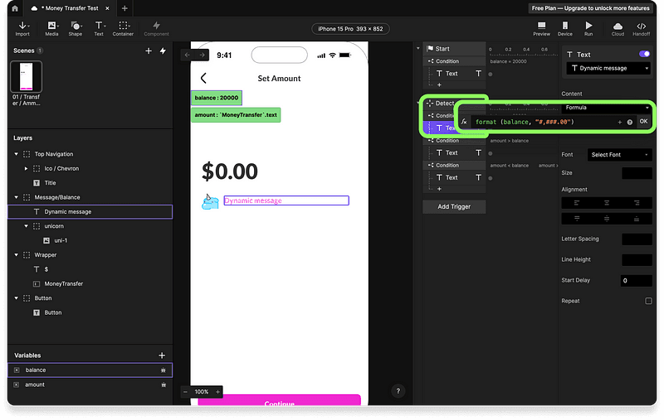Enable the Repeat checkbox
This screenshot has width=664, height=420.
[648, 302]
